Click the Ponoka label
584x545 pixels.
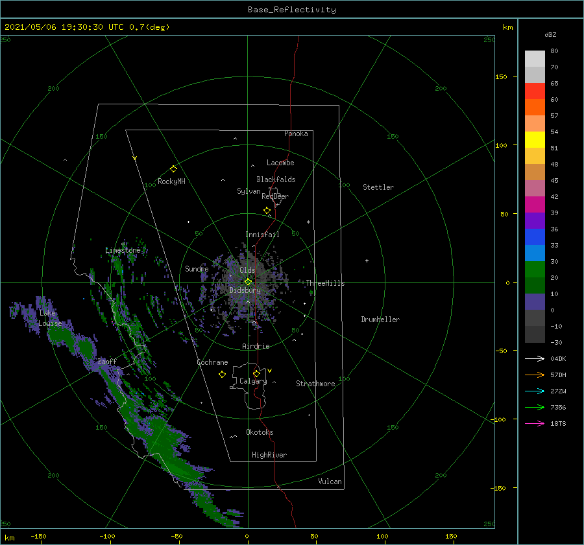[x=296, y=133]
